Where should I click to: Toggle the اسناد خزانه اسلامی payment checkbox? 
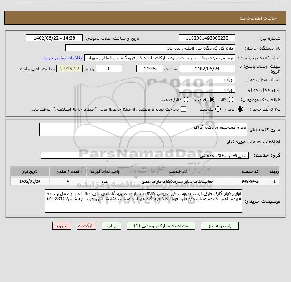(183, 109)
